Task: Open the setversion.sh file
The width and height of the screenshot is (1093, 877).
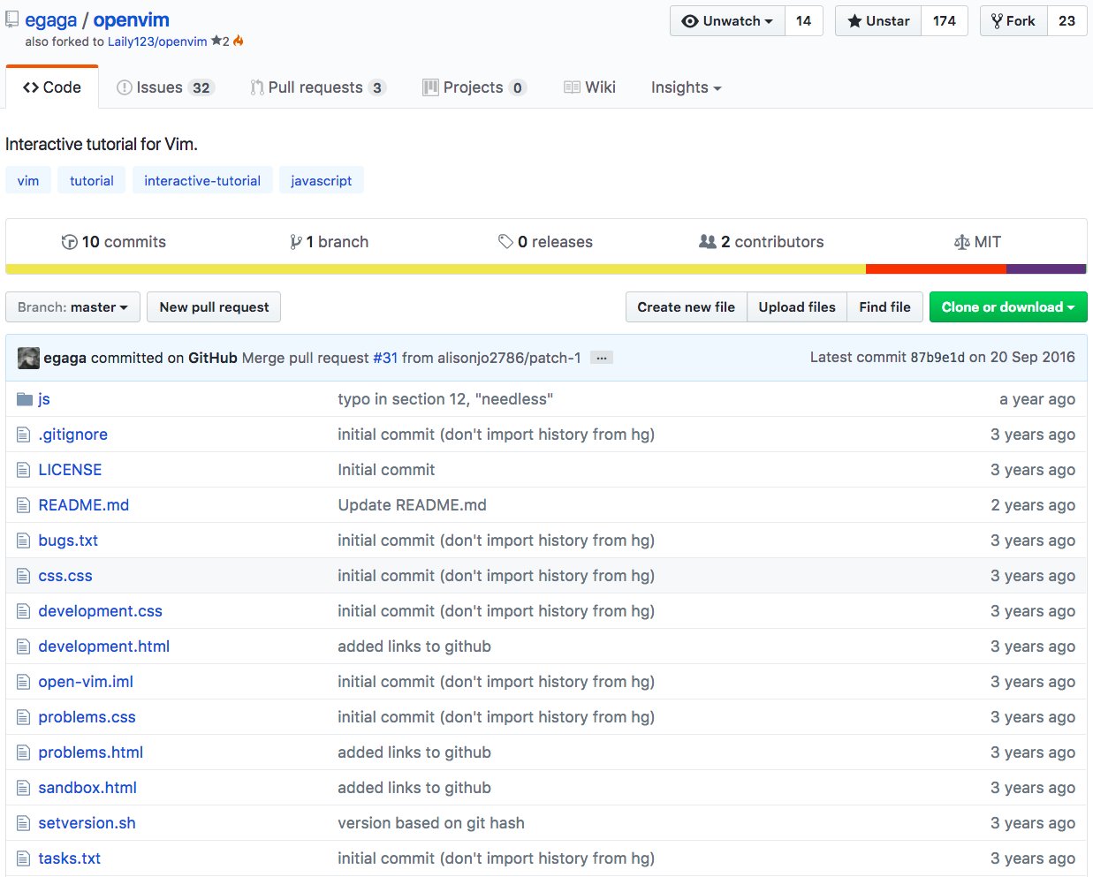Action: point(87,823)
